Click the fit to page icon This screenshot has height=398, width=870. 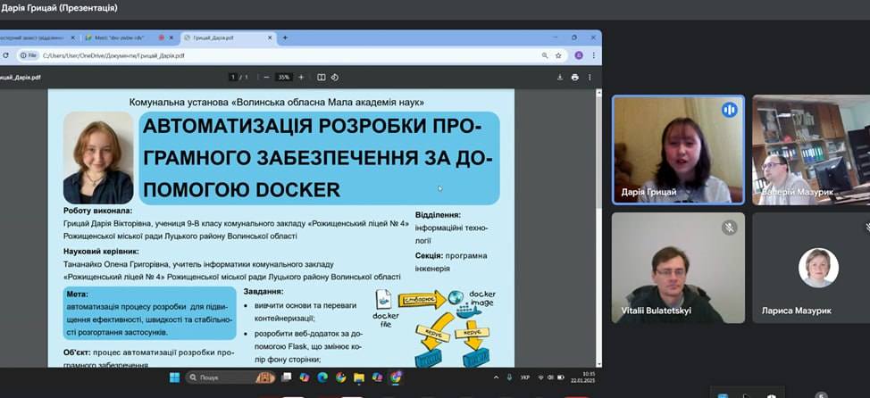[322, 77]
